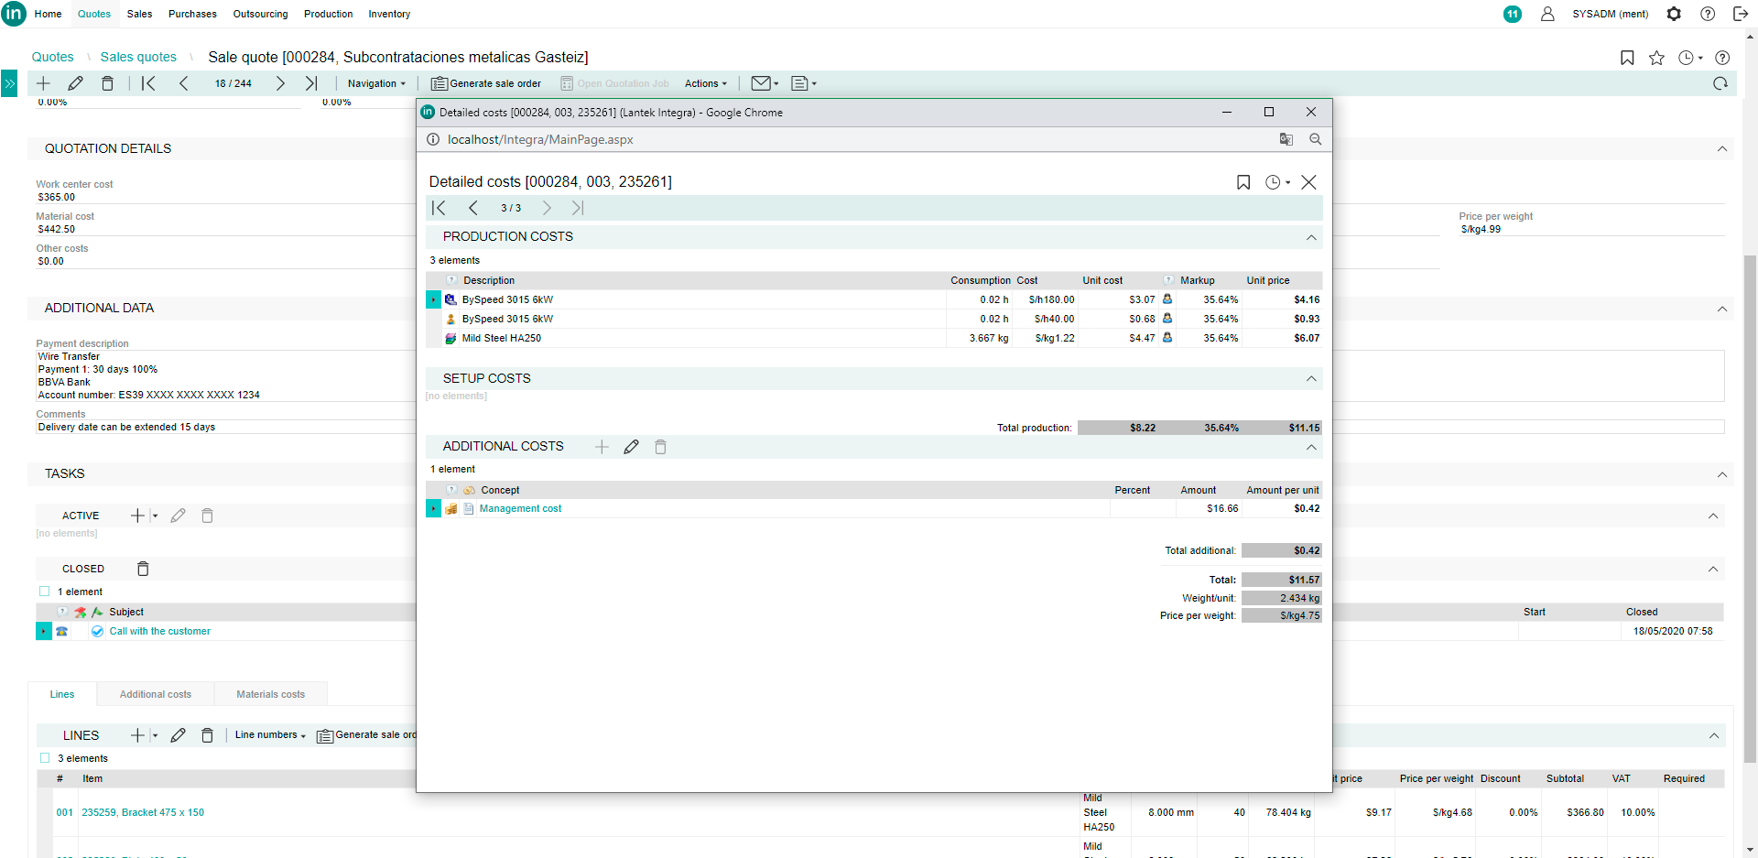This screenshot has height=858, width=1758.
Task: Go to the last quote record
Action: pyautogui.click(x=311, y=83)
